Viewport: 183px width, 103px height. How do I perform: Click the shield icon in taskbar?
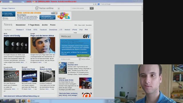click(x=23, y=101)
